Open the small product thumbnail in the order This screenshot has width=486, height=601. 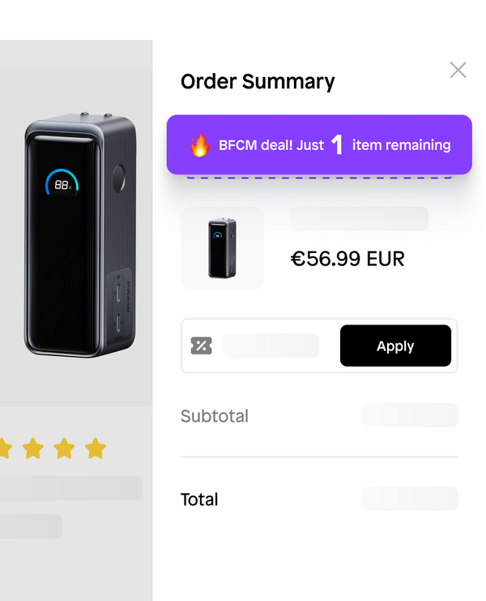222,248
